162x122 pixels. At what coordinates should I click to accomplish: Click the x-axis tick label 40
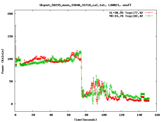pos(51,115)
